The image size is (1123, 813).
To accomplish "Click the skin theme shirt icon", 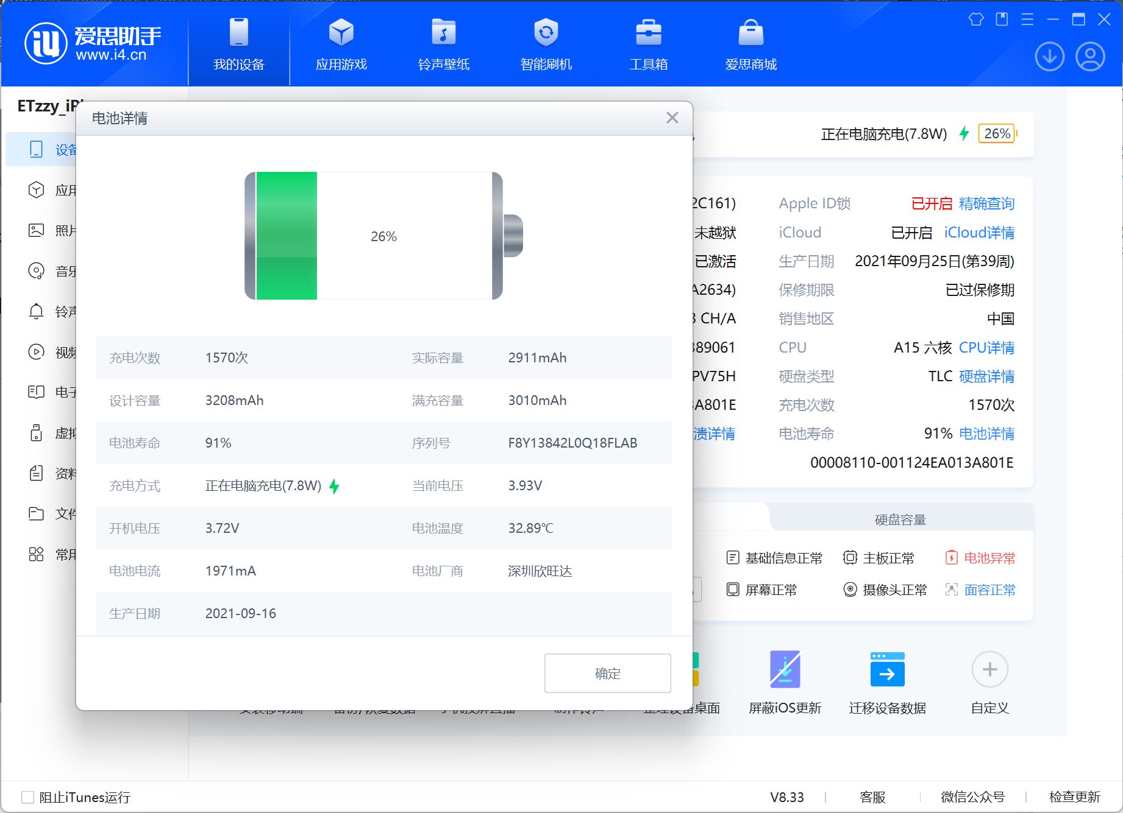I will tap(976, 19).
